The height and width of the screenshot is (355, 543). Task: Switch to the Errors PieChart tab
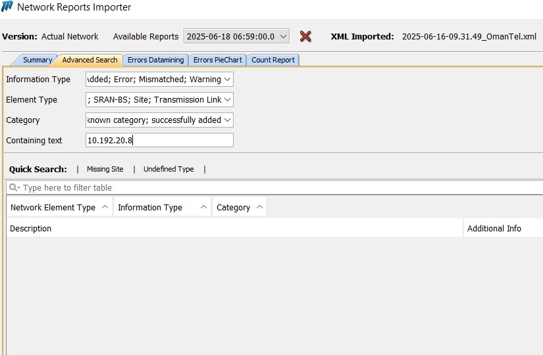pos(217,60)
